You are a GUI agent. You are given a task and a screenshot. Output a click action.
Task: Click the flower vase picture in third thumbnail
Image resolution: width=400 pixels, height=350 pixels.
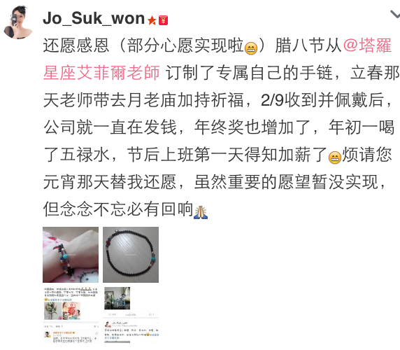[x=52, y=311]
